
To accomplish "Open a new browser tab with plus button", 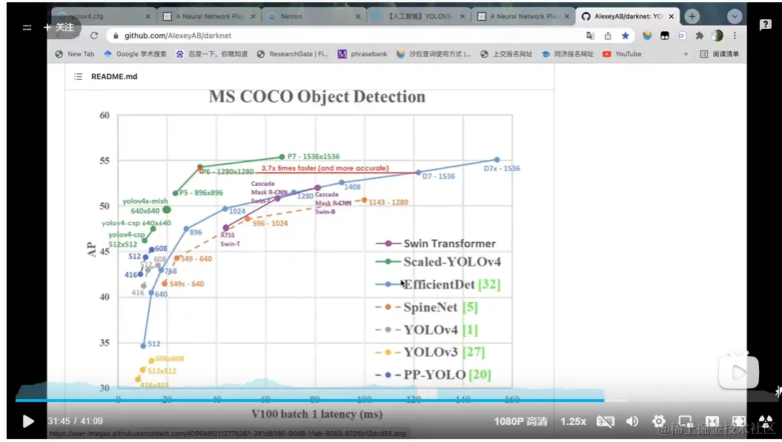I will 692,16.
